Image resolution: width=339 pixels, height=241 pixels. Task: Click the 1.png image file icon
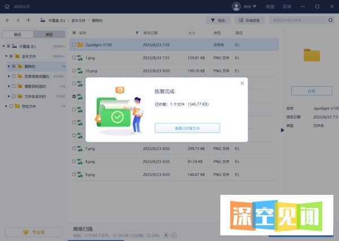tap(80, 58)
